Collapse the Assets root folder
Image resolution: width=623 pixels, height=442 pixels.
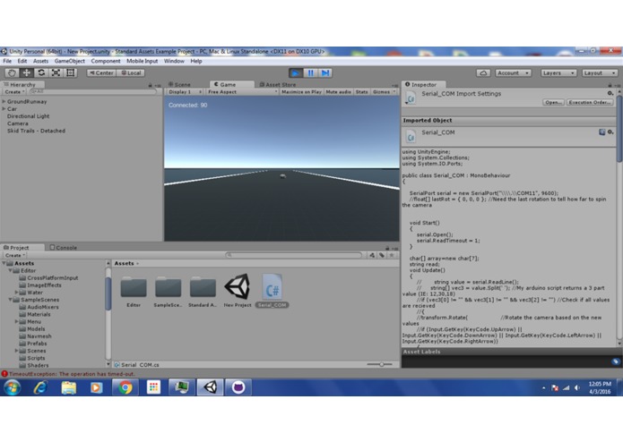pyautogui.click(x=4, y=263)
